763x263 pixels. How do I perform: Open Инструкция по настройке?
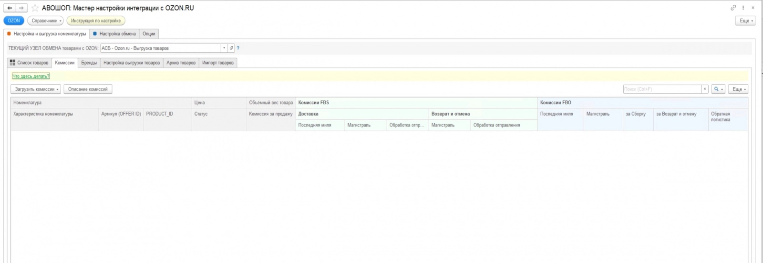(x=96, y=20)
